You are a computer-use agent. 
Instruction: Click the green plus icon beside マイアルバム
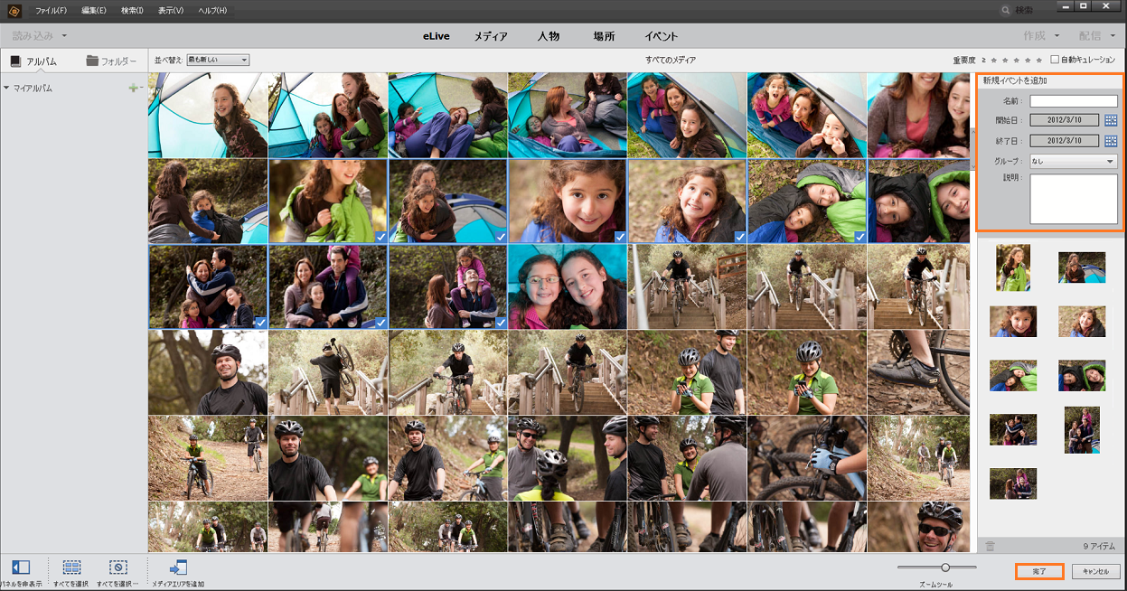pos(133,89)
